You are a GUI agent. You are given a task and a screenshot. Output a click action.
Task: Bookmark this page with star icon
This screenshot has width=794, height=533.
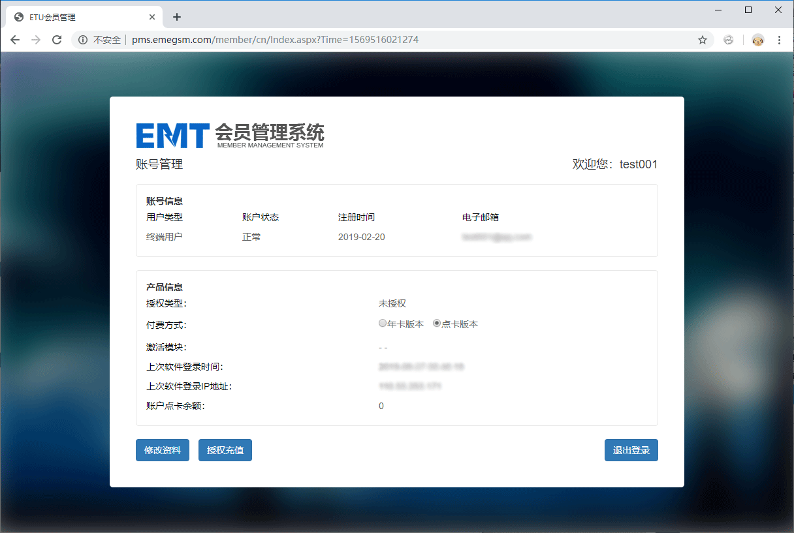(703, 40)
